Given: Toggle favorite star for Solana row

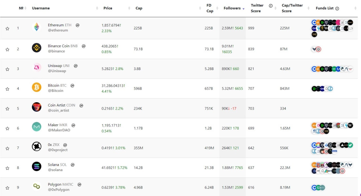Looking at the screenshot, I should (8, 168).
